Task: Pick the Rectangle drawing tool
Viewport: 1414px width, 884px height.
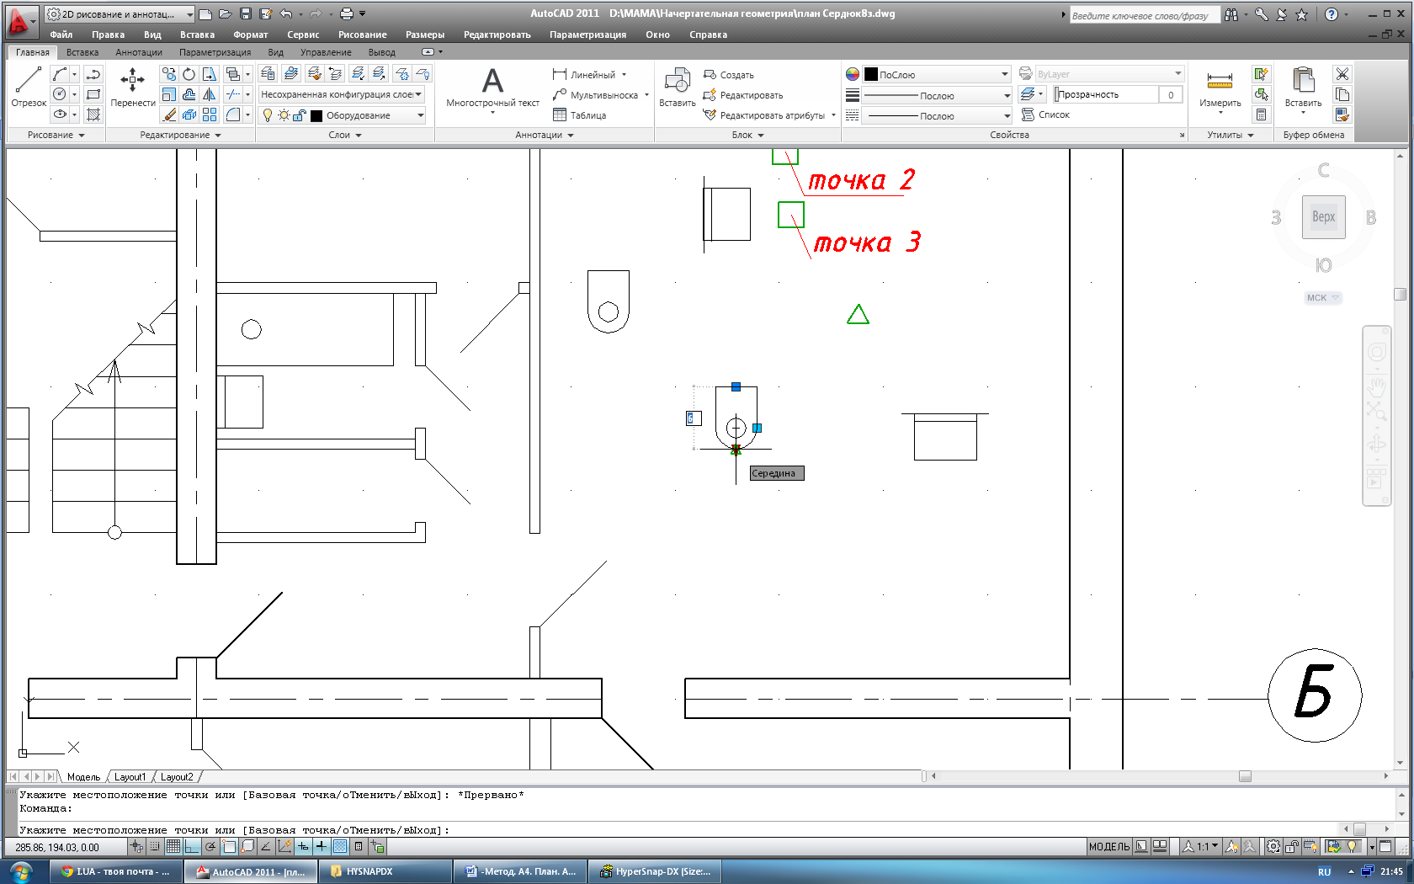Action: (x=93, y=94)
